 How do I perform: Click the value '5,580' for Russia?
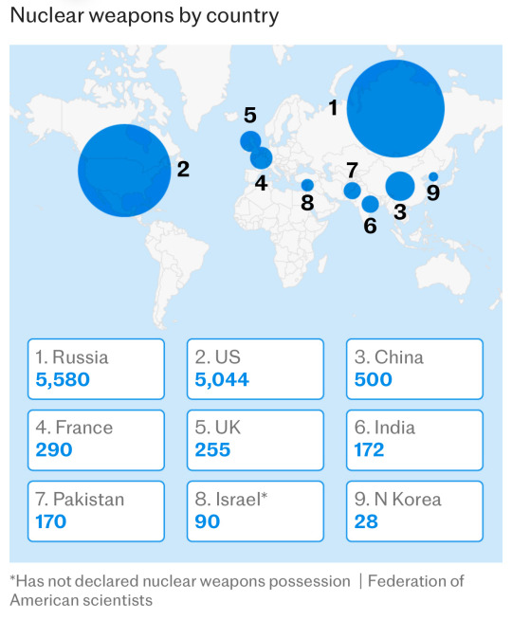[63, 380]
